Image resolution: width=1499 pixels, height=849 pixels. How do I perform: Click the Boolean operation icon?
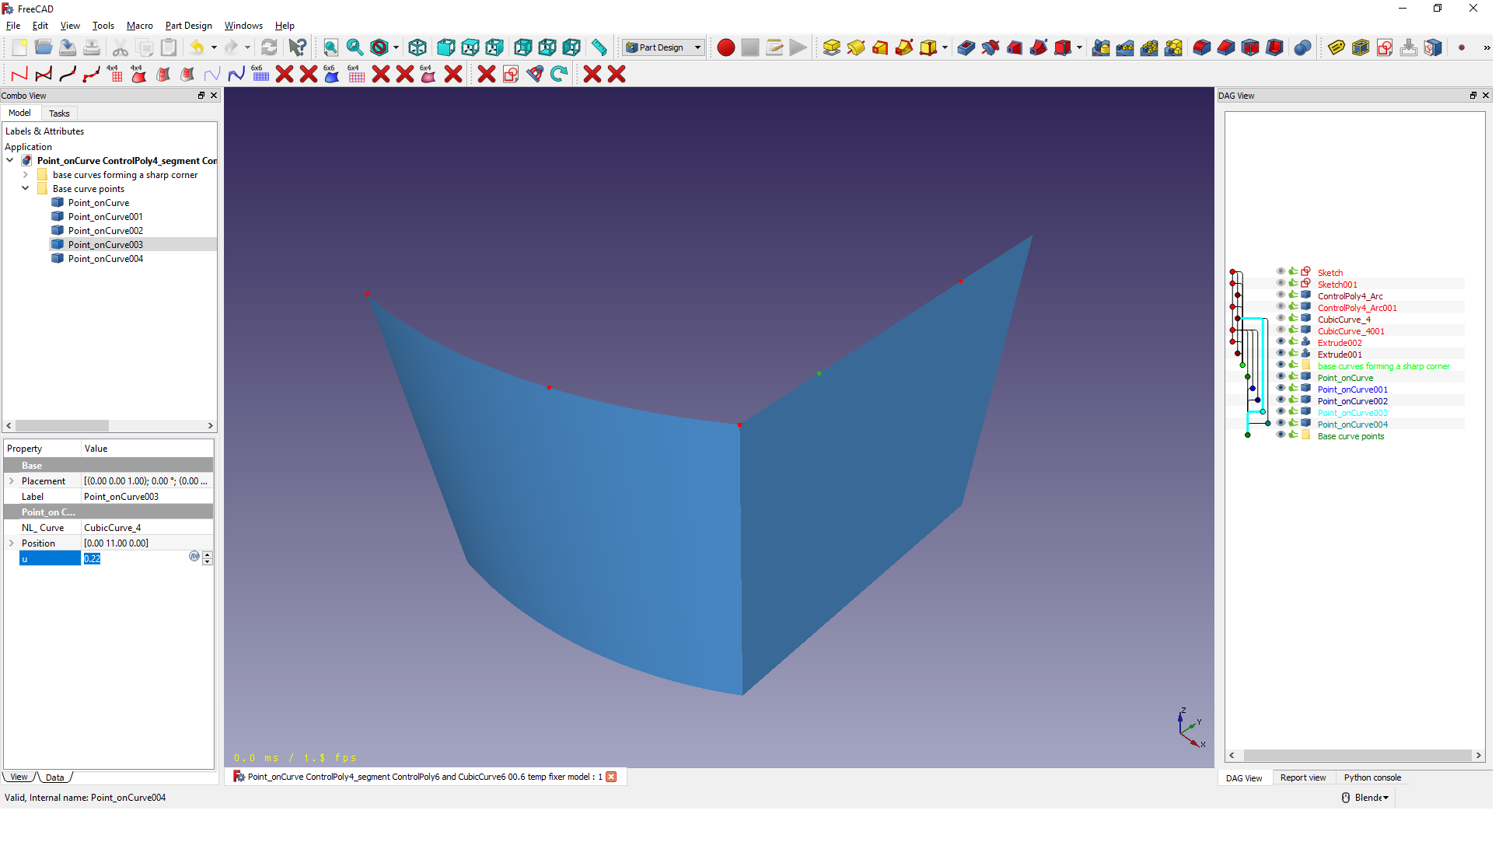tap(1302, 48)
